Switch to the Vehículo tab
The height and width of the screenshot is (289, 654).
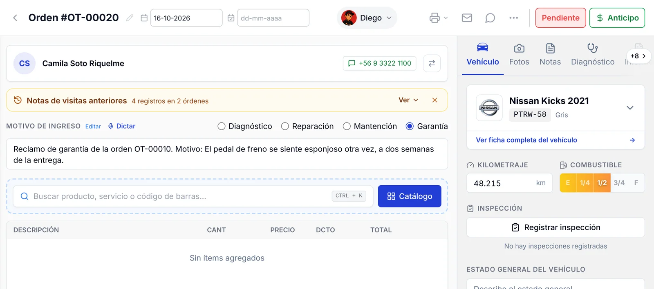(x=483, y=55)
